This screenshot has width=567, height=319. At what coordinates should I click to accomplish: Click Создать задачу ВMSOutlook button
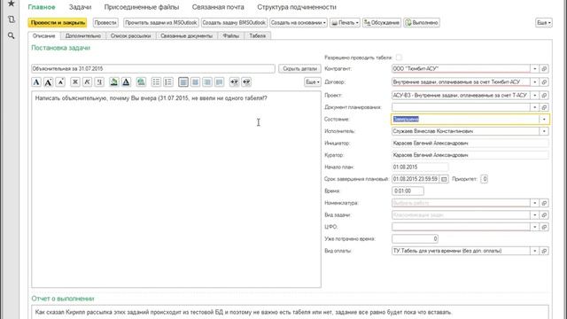[234, 22]
